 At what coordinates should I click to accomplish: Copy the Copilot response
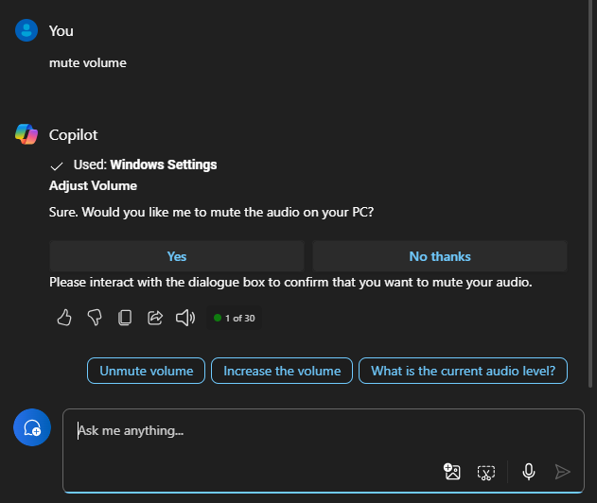125,318
